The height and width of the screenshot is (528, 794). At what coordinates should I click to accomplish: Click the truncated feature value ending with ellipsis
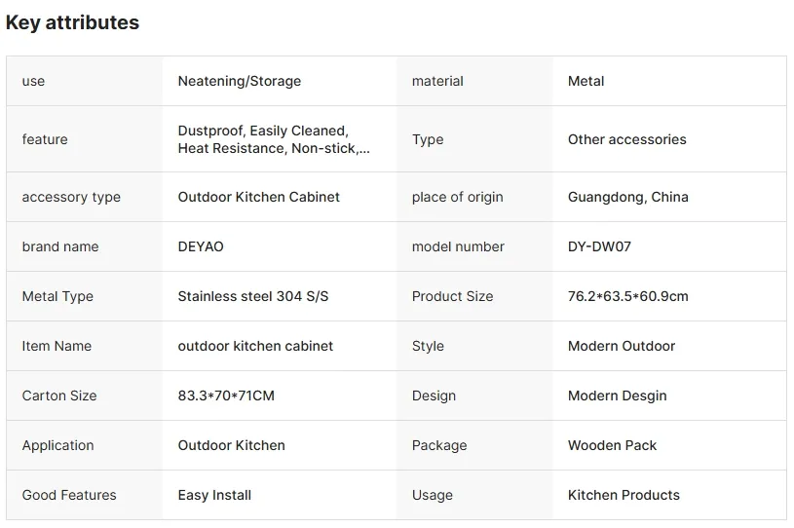tap(274, 139)
